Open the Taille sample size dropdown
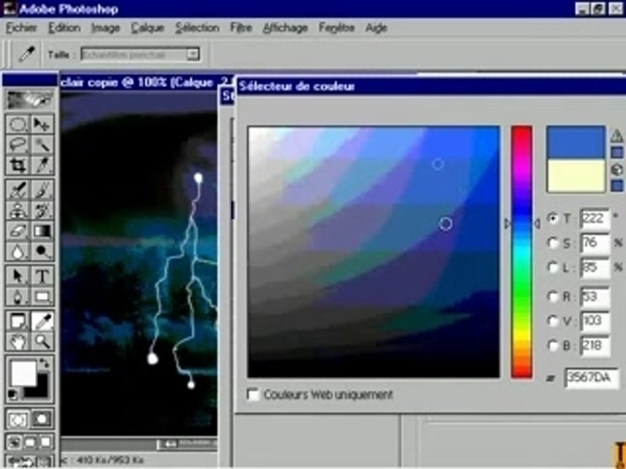 [x=193, y=54]
